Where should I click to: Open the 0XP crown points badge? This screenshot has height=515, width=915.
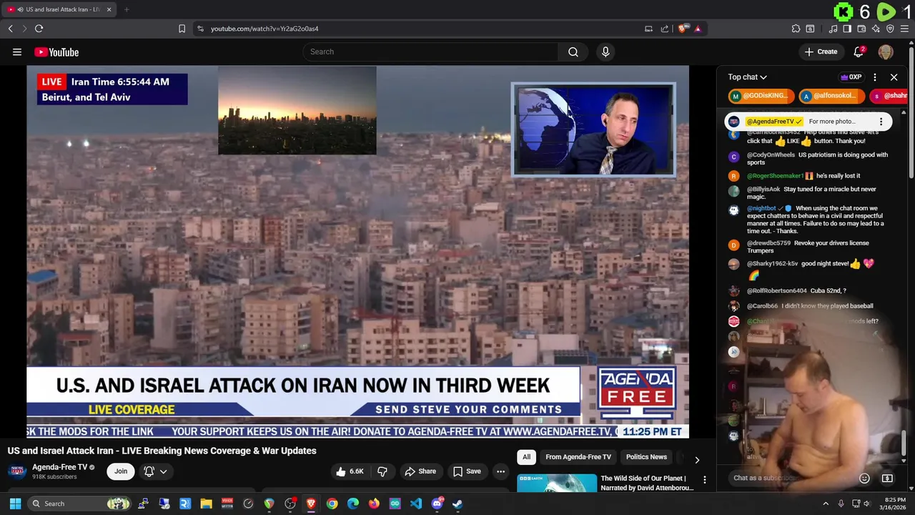[x=851, y=77]
